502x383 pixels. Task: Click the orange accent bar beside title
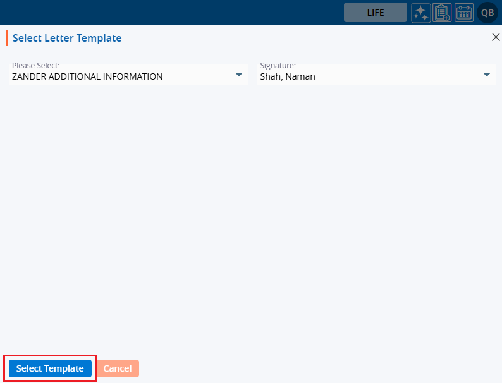[7, 38]
